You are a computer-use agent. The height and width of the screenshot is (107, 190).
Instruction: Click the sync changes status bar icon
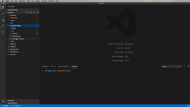pos(12,106)
